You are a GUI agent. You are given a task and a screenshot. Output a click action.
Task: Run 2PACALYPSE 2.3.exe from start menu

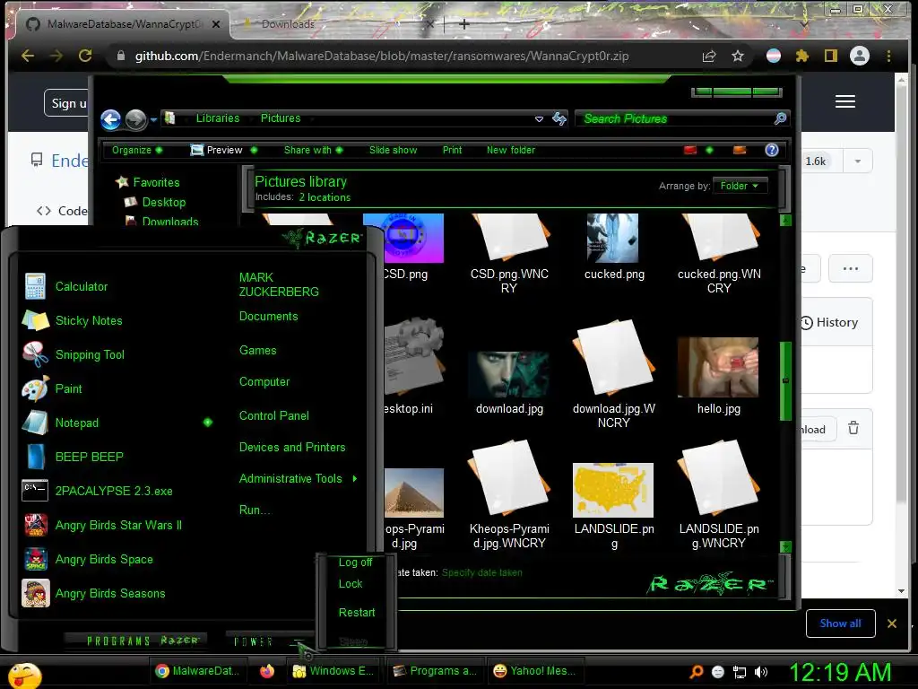(97, 491)
